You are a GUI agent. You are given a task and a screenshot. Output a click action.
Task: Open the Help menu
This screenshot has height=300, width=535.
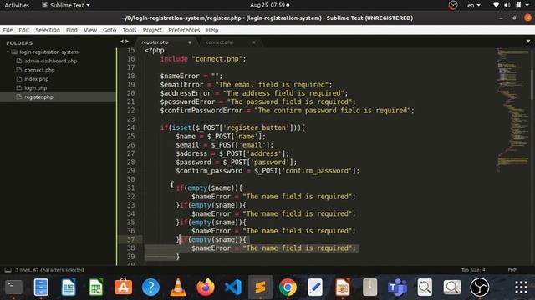[x=211, y=30]
